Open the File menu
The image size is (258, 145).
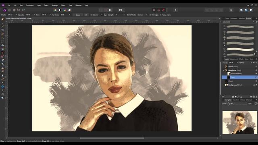click(9, 5)
